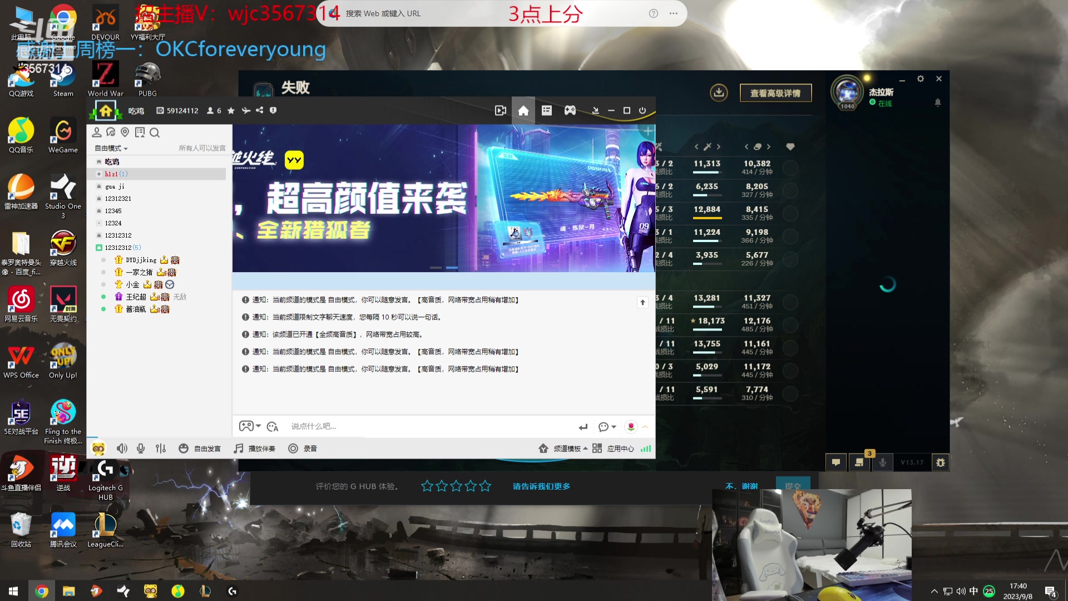This screenshot has height=601, width=1068.
Task: Select sub-channel 12312321
Action: [x=118, y=199]
